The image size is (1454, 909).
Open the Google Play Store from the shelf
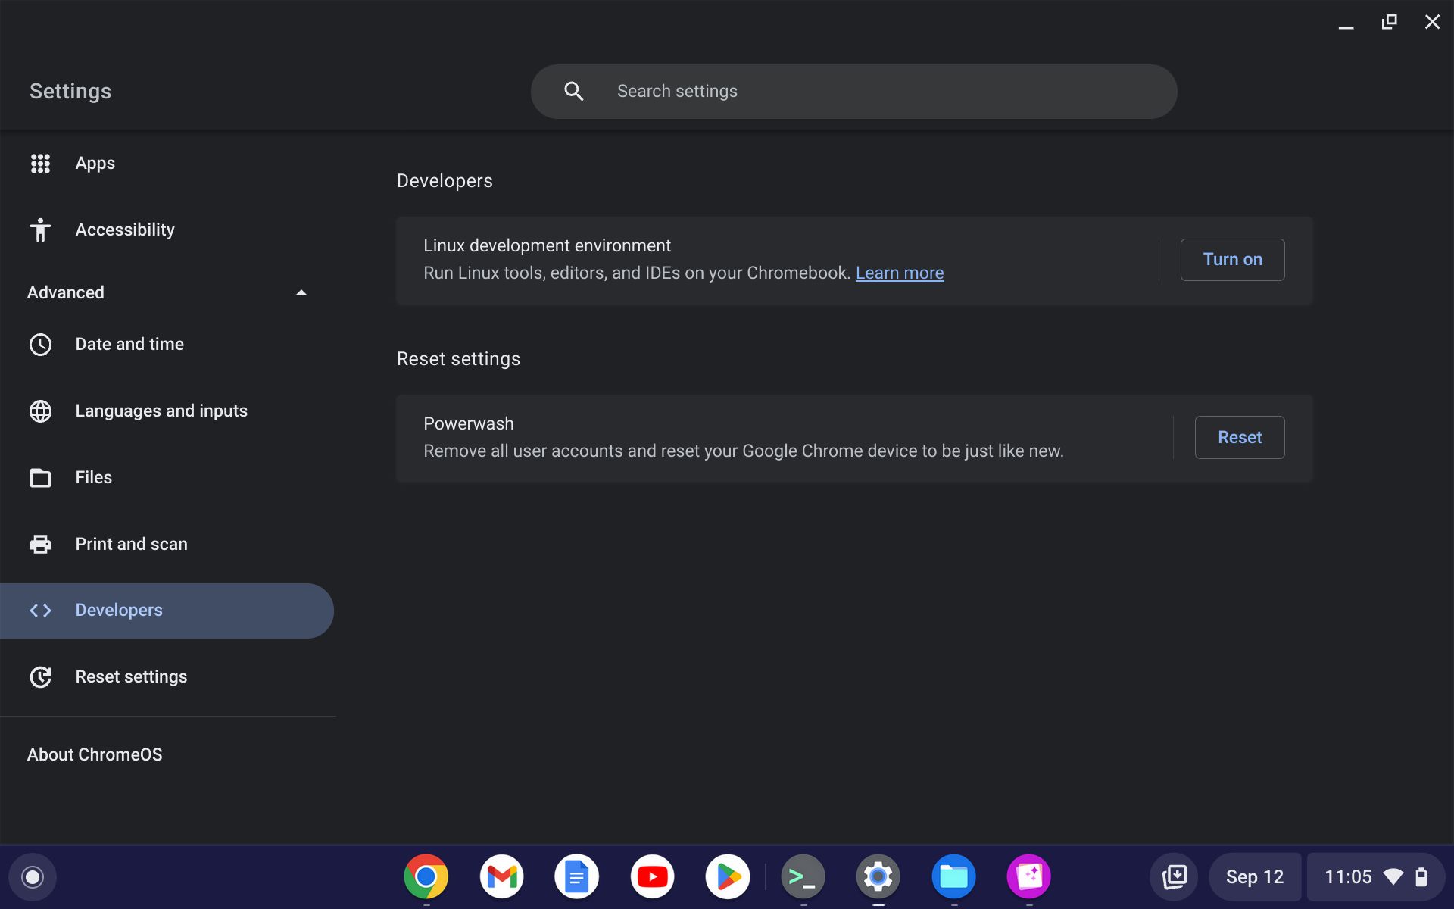coord(727,876)
